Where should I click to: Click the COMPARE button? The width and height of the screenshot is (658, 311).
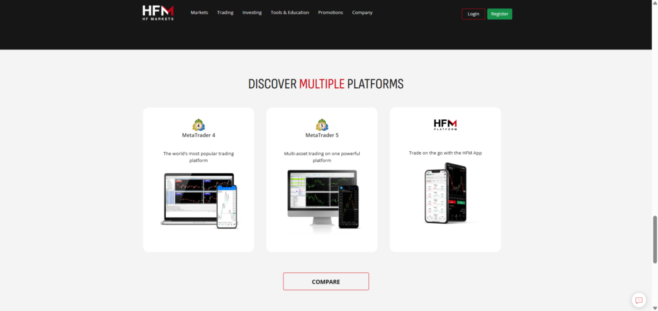click(326, 282)
